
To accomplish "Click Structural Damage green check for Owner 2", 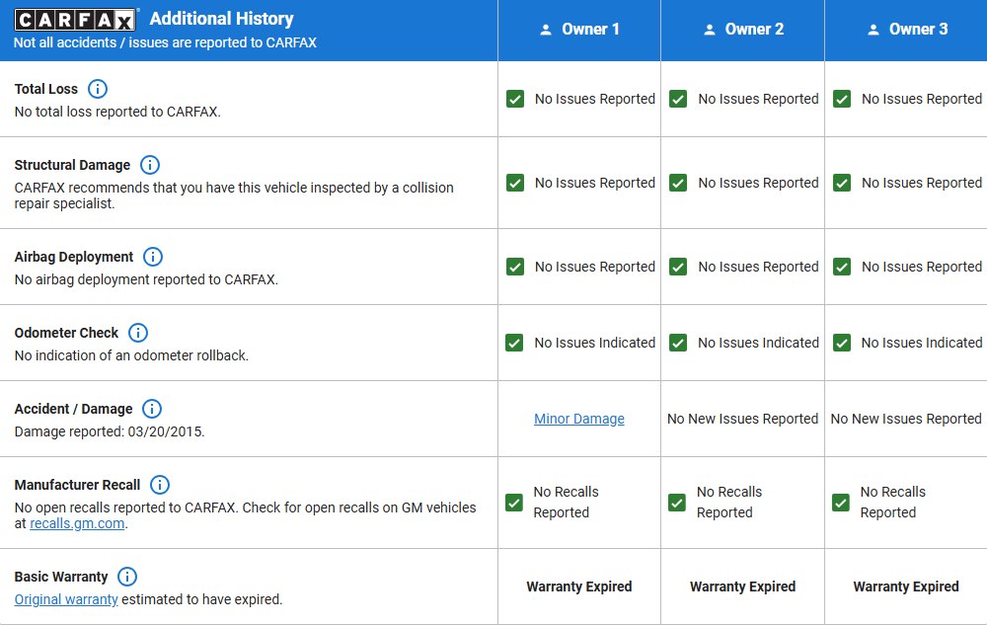I will pos(678,183).
